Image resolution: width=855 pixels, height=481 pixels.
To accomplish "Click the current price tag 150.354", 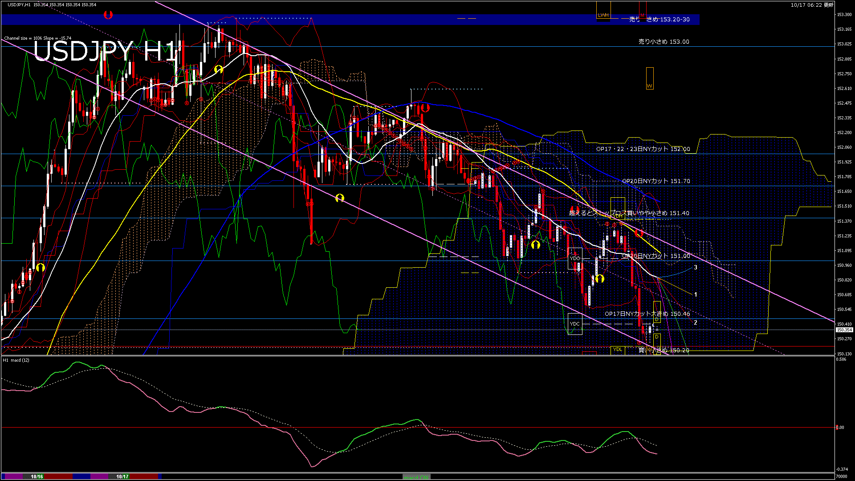I will [844, 330].
